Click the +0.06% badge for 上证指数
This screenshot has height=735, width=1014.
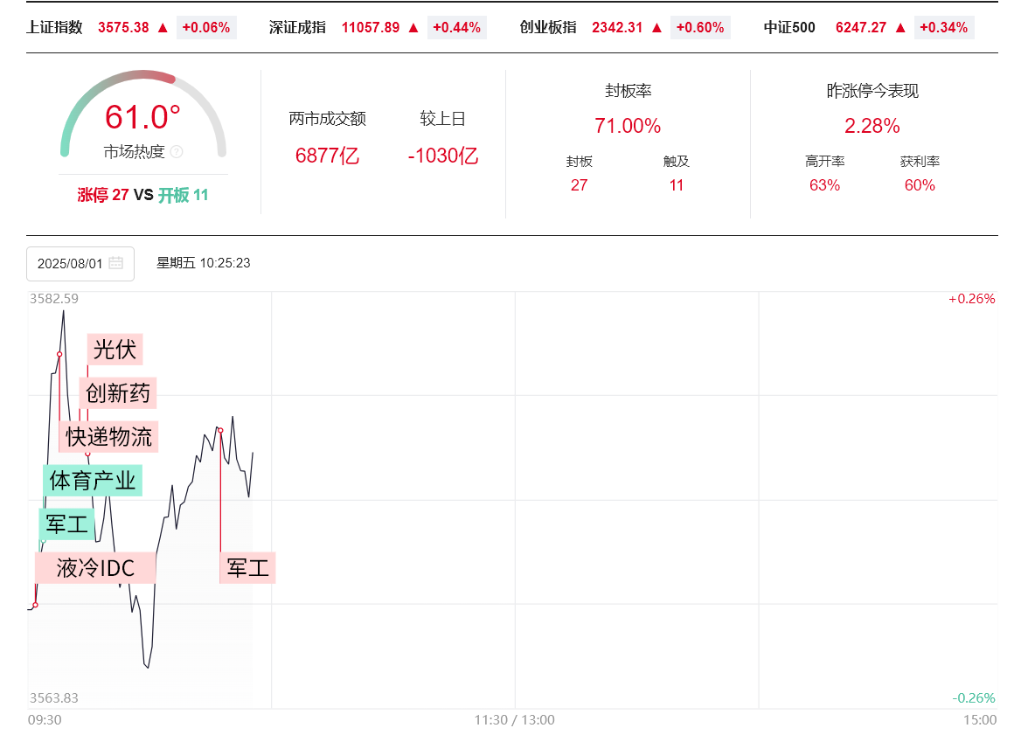tap(206, 27)
